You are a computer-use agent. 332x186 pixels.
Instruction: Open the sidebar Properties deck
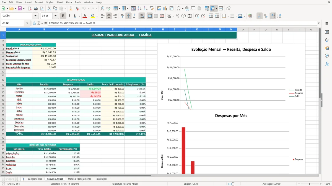(327, 32)
